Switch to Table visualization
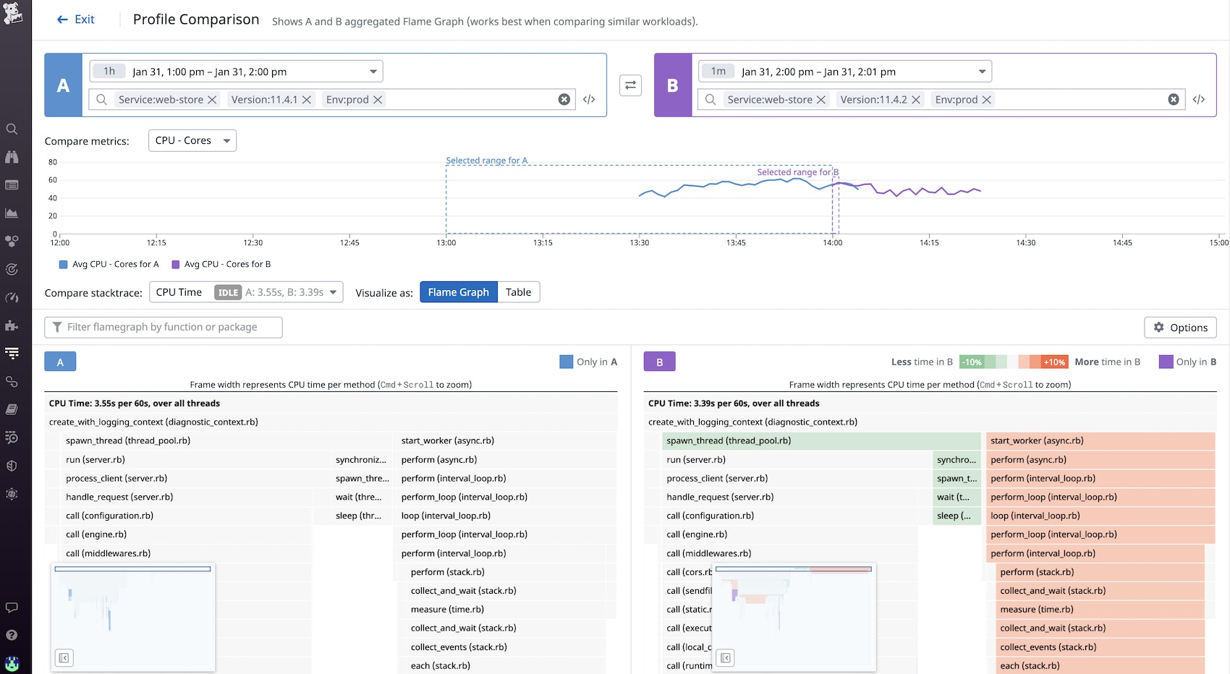Screen dimensions: 1230x674 (x=518, y=292)
